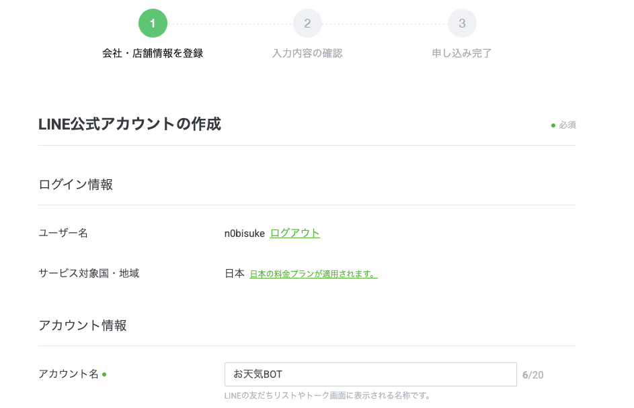634x408 pixels.
Task: Click the 必須 legend green dot
Action: 553,125
